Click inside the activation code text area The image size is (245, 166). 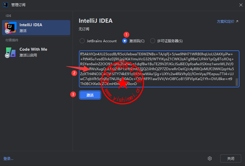pos(157,69)
